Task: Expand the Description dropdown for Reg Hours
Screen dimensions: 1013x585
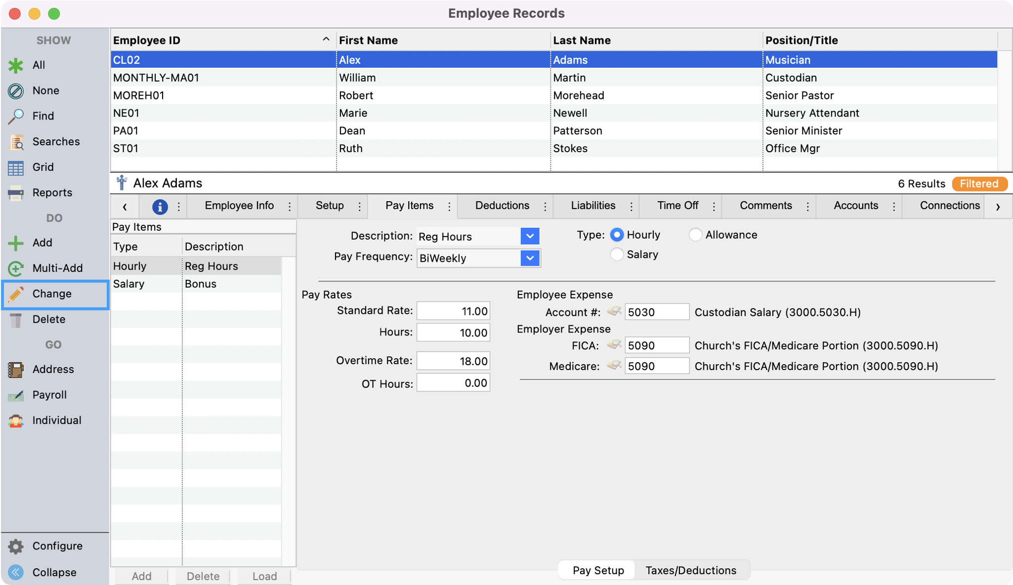Action: [530, 236]
